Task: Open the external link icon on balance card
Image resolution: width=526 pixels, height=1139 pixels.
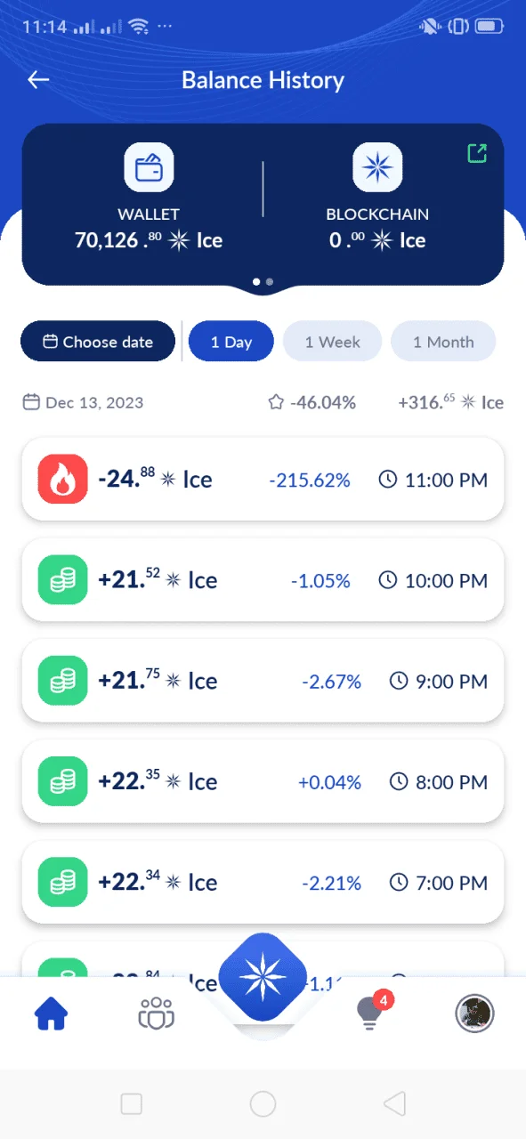Action: click(477, 153)
